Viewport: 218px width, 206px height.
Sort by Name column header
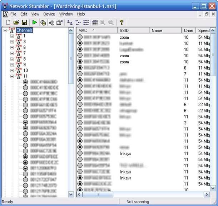(x=165, y=30)
